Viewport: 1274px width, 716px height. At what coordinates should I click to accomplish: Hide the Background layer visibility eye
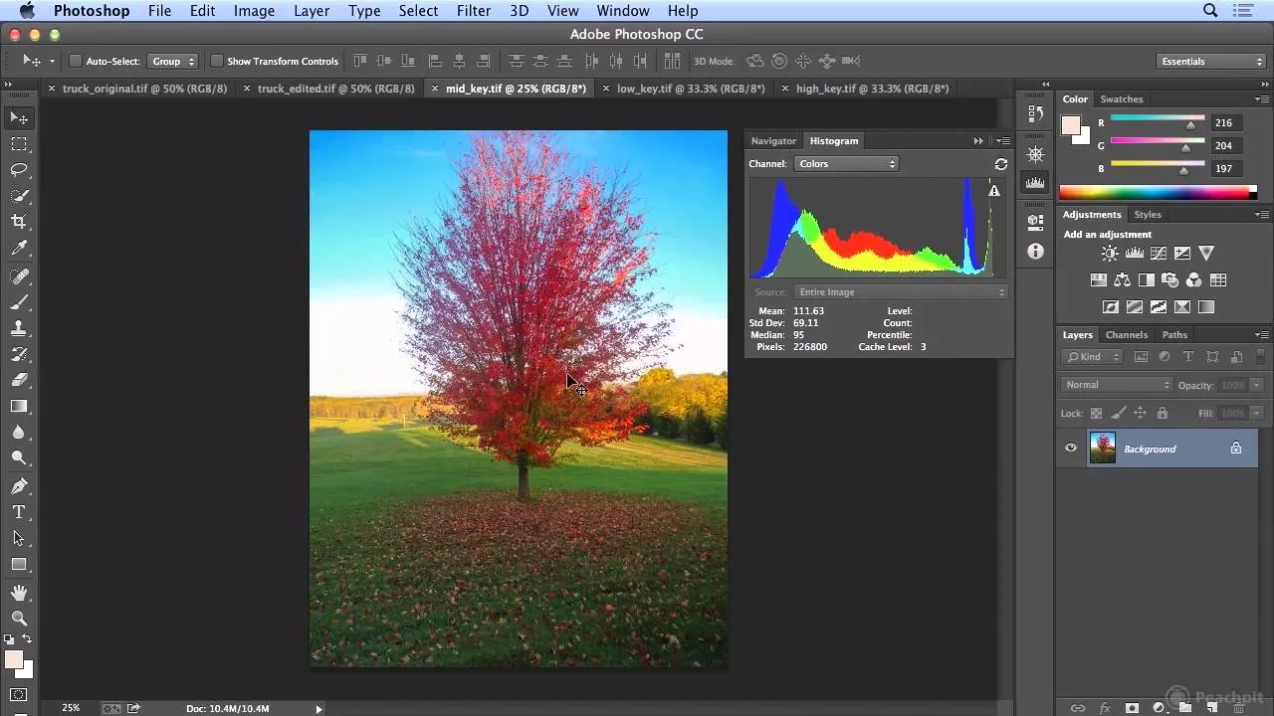(x=1071, y=448)
